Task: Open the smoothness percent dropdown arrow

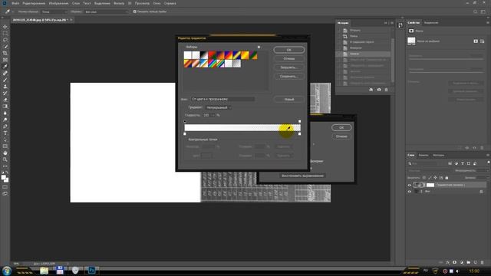Action: click(x=213, y=115)
